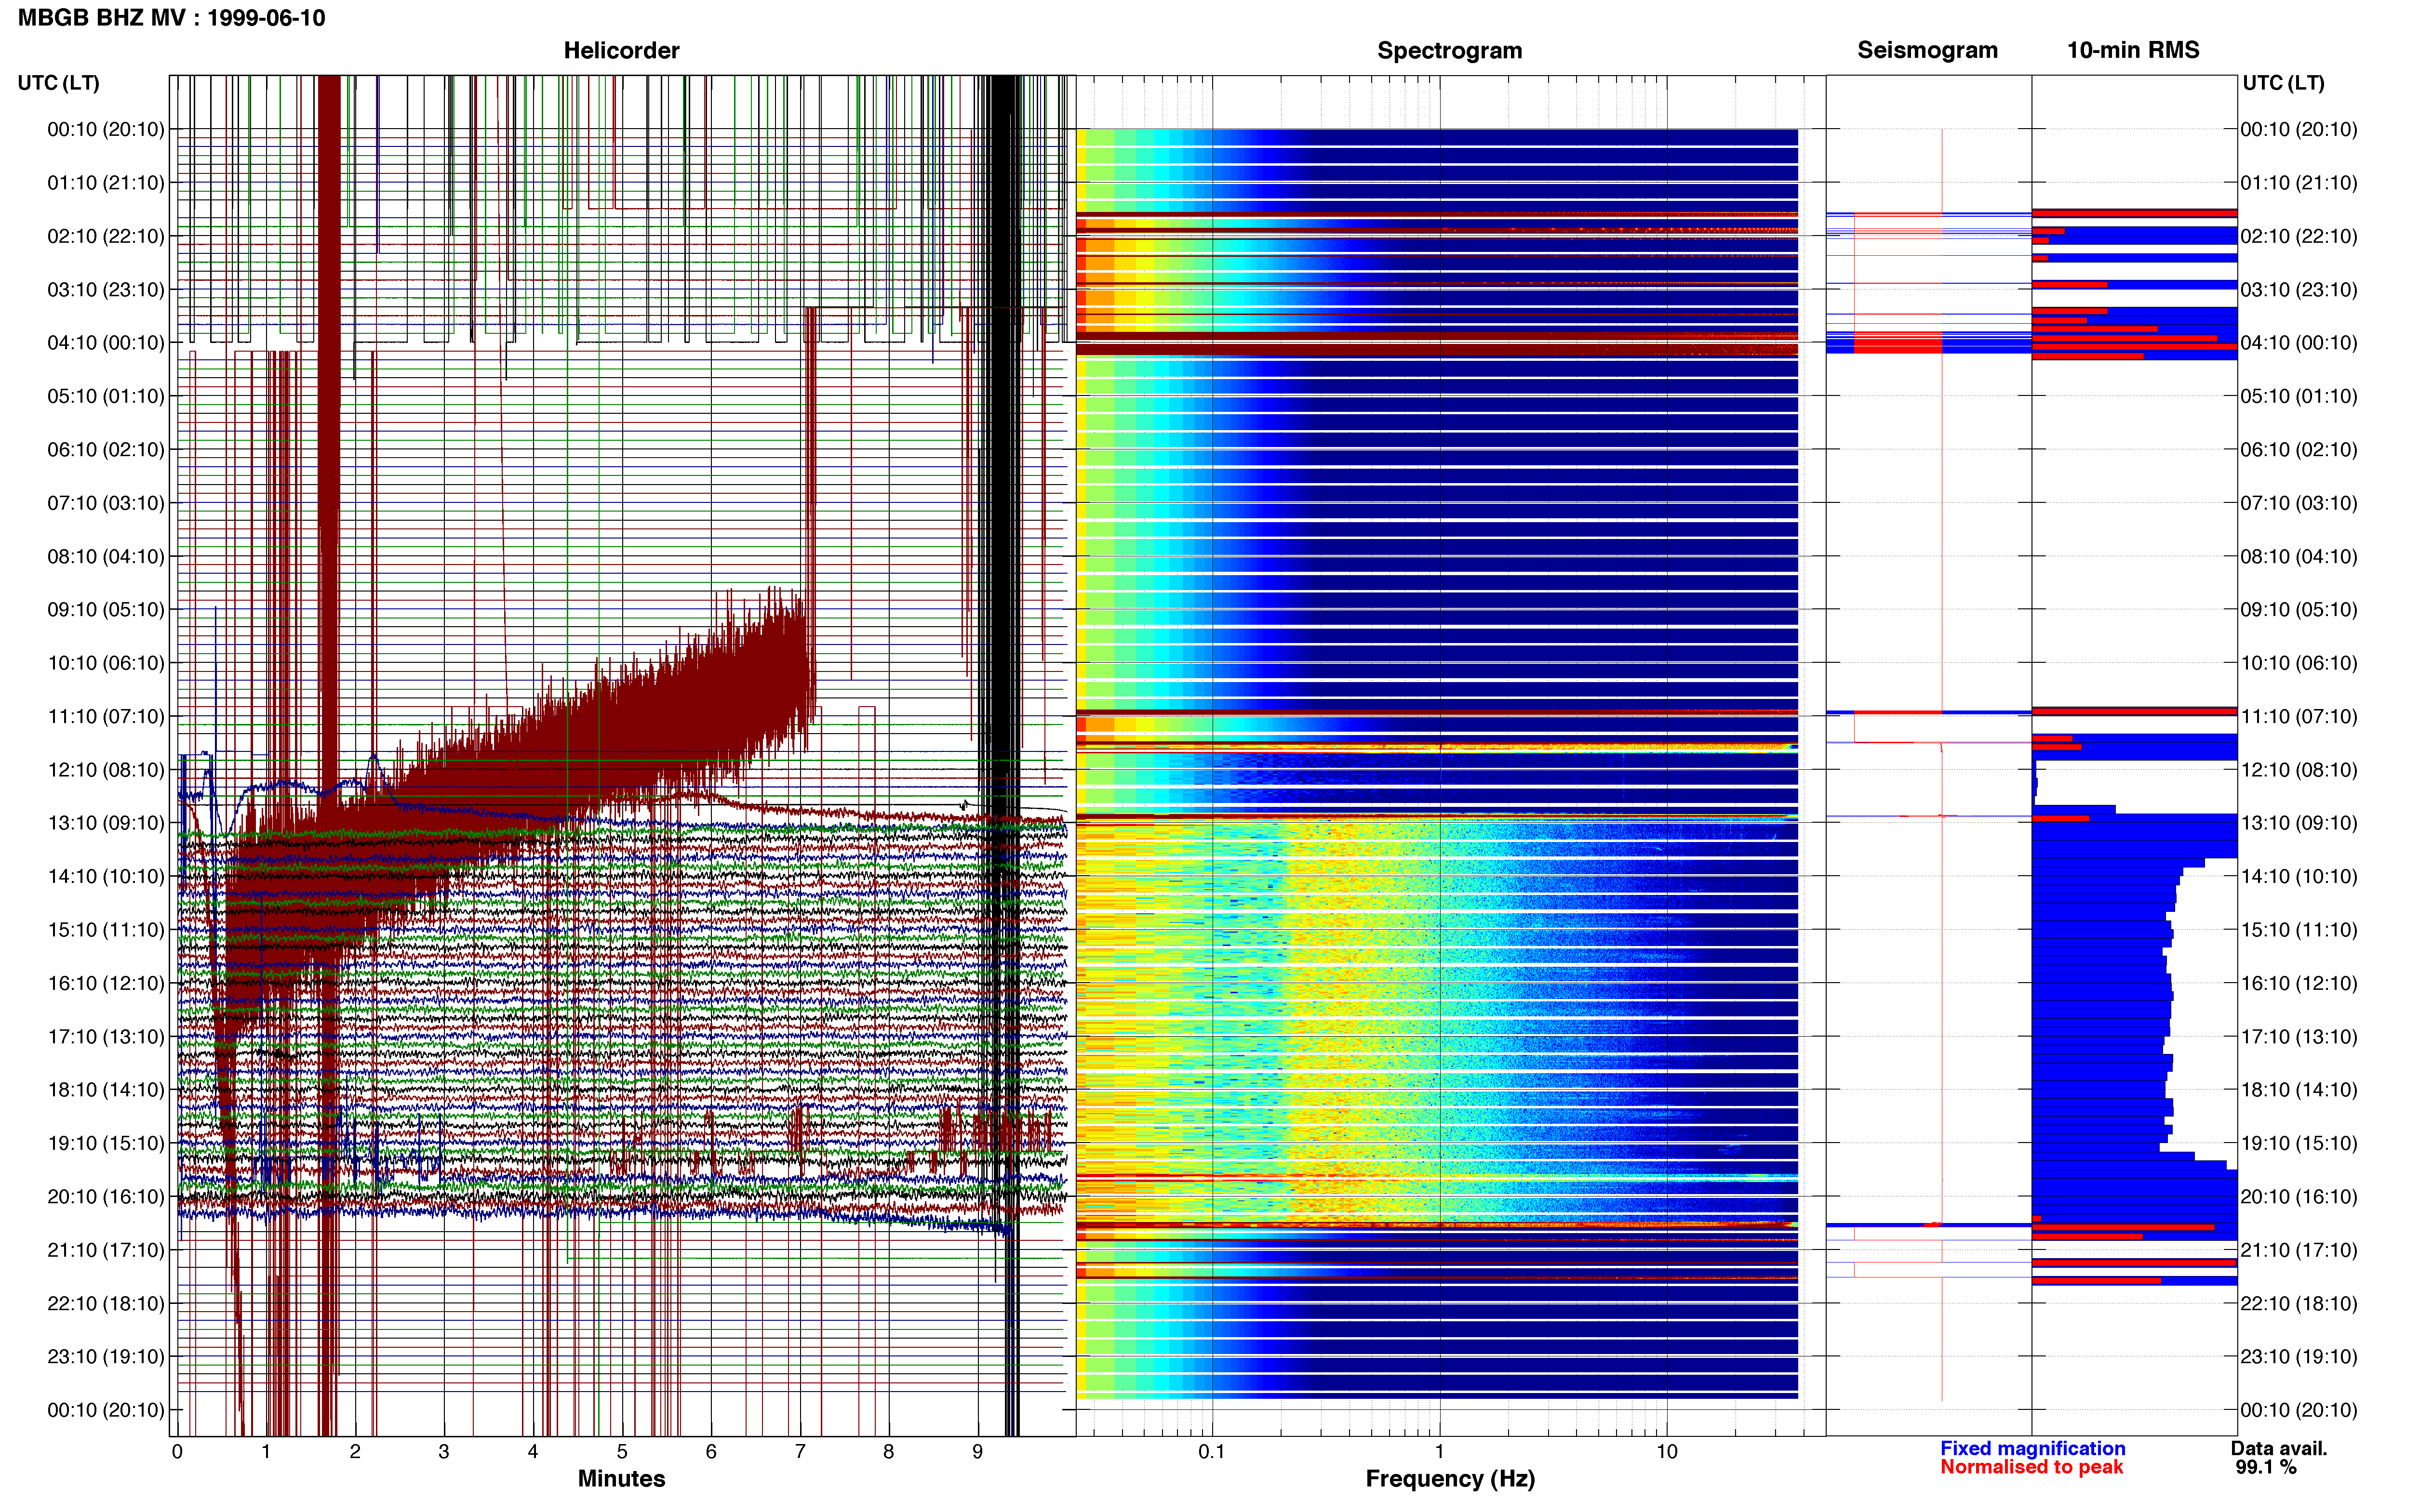This screenshot has width=2419, height=1512.
Task: Click the 'Normalised to peak' legend text
Action: pyautogui.click(x=2031, y=1467)
